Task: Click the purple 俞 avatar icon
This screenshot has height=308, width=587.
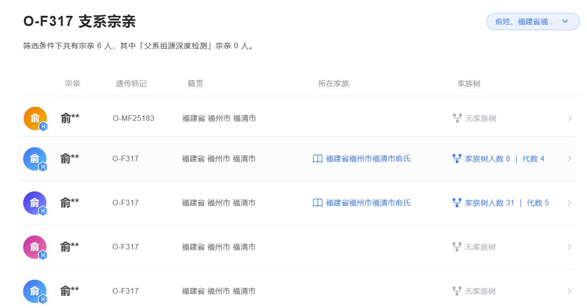Action: pyautogui.click(x=35, y=203)
